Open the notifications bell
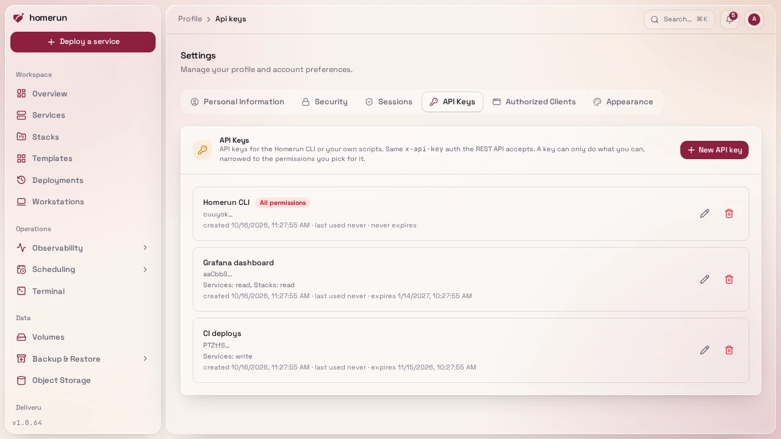The width and height of the screenshot is (781, 439). click(730, 20)
